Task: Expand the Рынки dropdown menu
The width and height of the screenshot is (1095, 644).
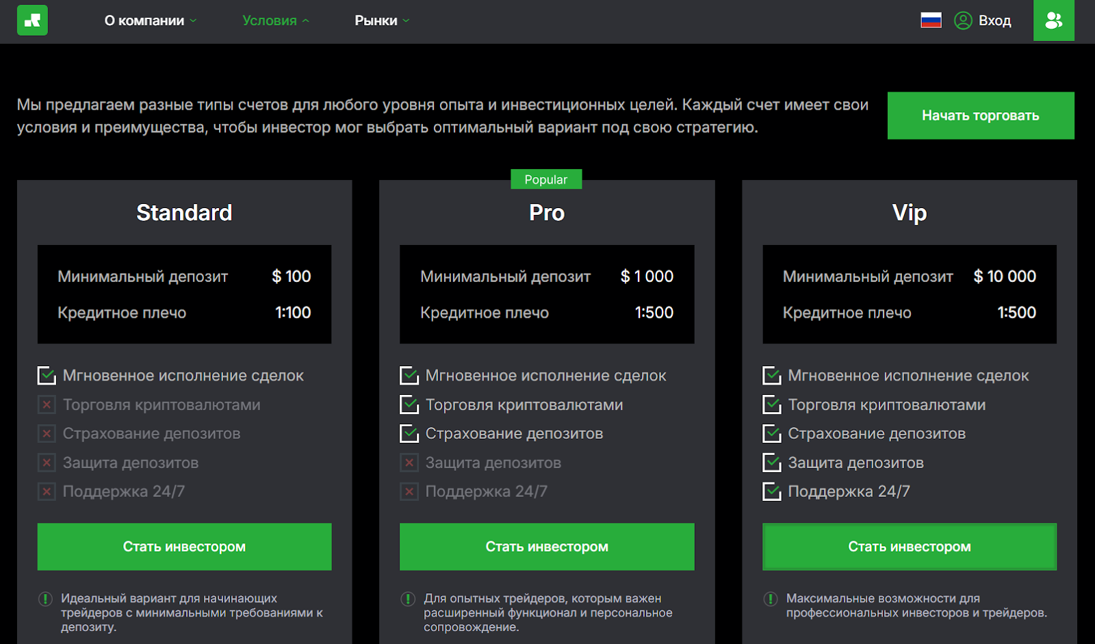Action: click(x=382, y=21)
